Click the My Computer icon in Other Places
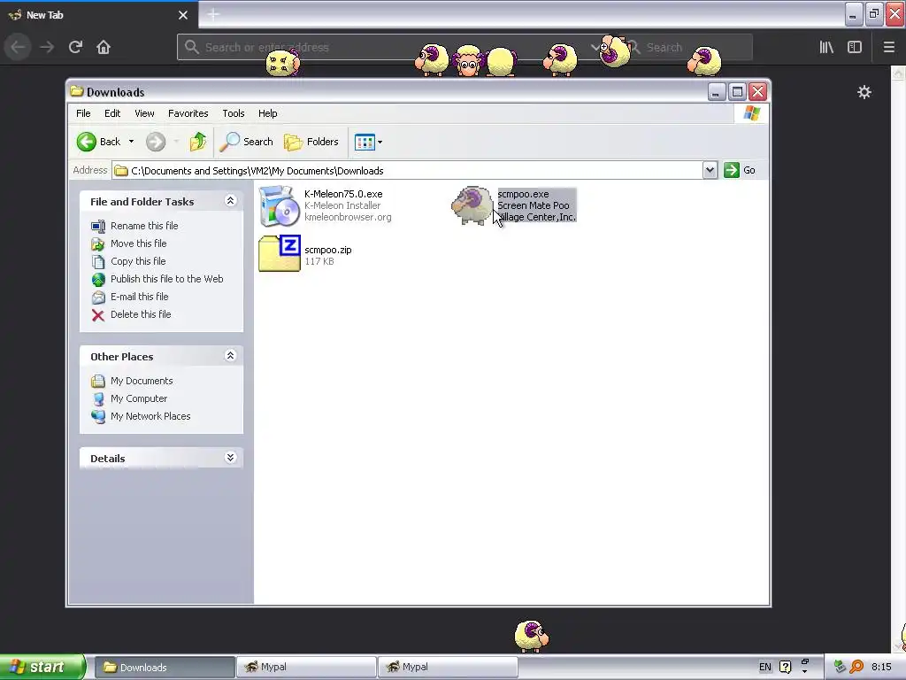906x680 pixels. (98, 399)
